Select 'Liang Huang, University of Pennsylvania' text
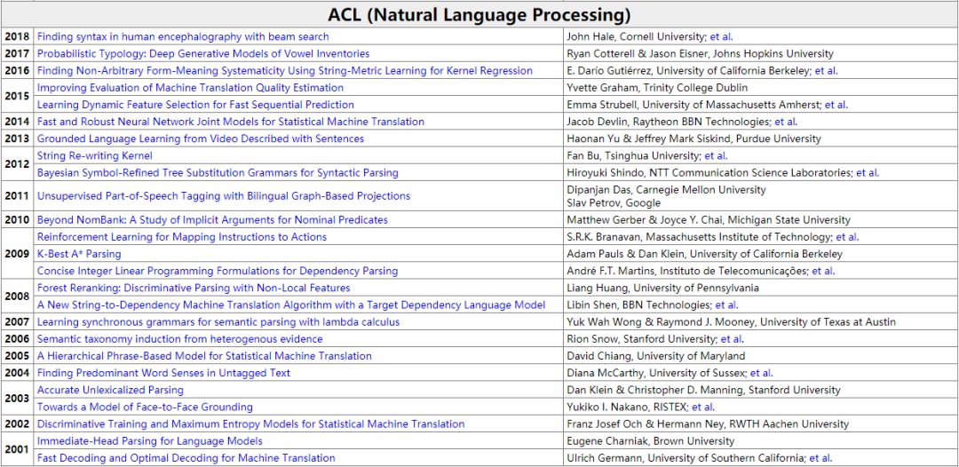 663,288
